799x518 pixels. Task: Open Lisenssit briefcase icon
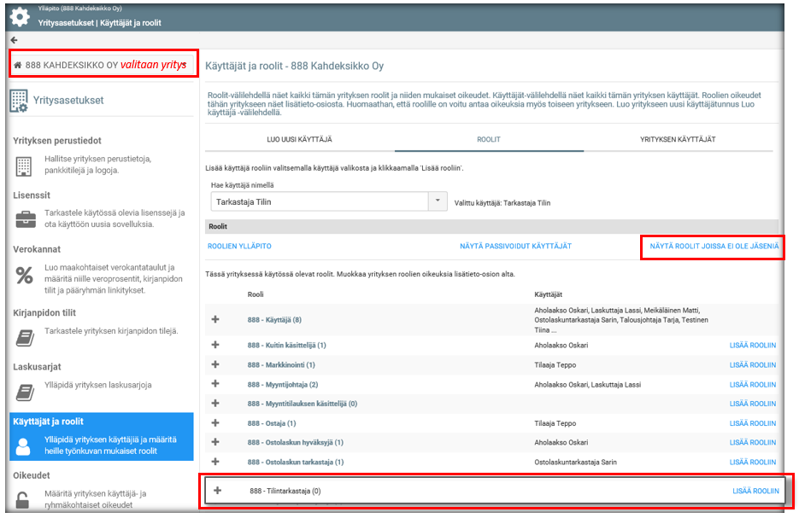tap(24, 220)
